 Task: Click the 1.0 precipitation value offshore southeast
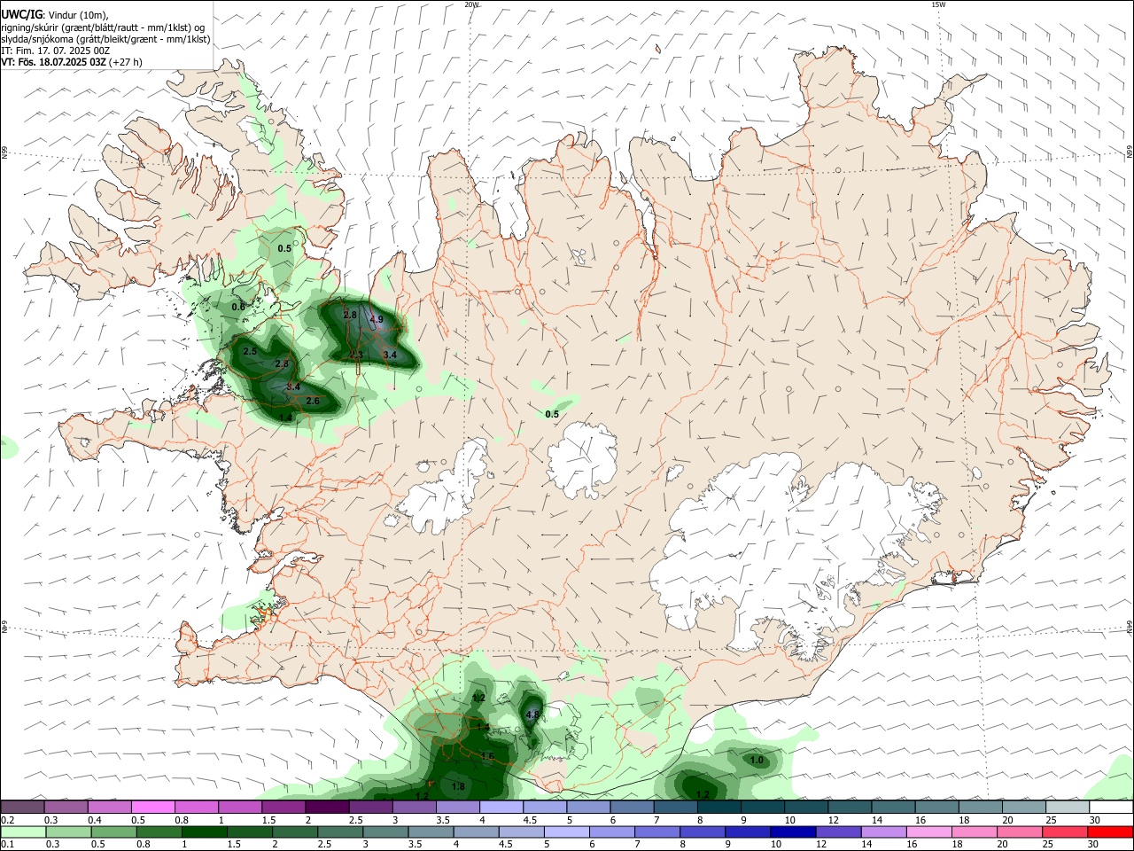757,761
